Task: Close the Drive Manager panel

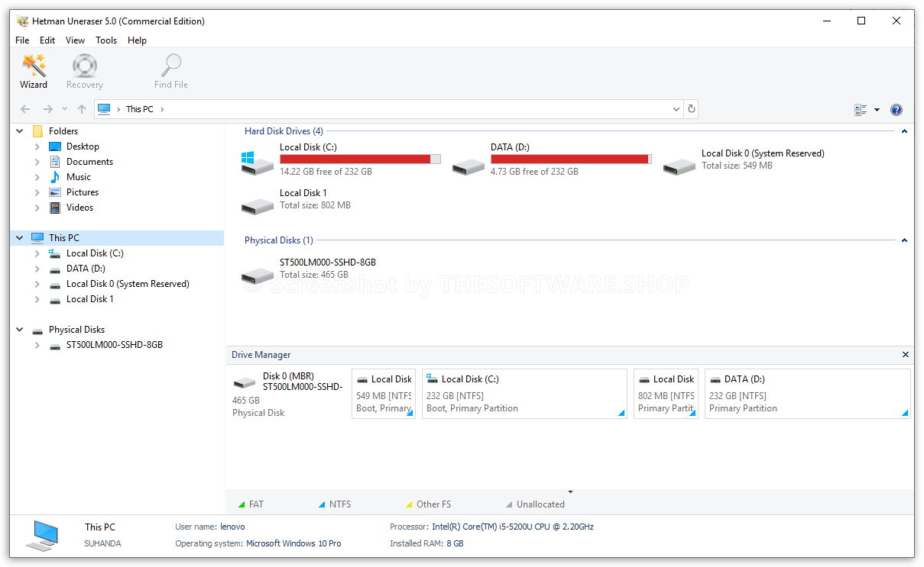Action: 905,354
